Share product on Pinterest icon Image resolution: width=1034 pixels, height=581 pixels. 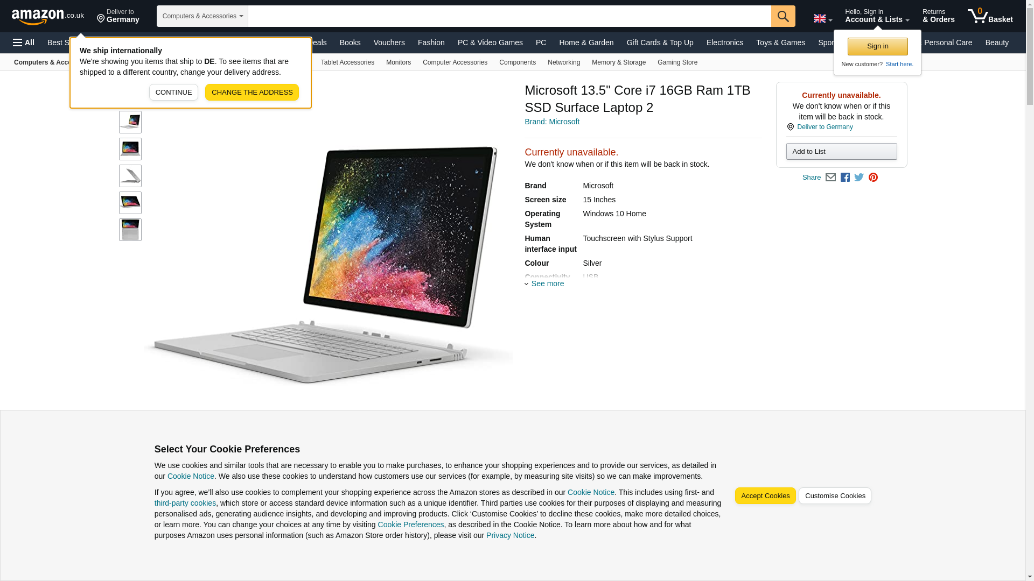[x=873, y=178]
